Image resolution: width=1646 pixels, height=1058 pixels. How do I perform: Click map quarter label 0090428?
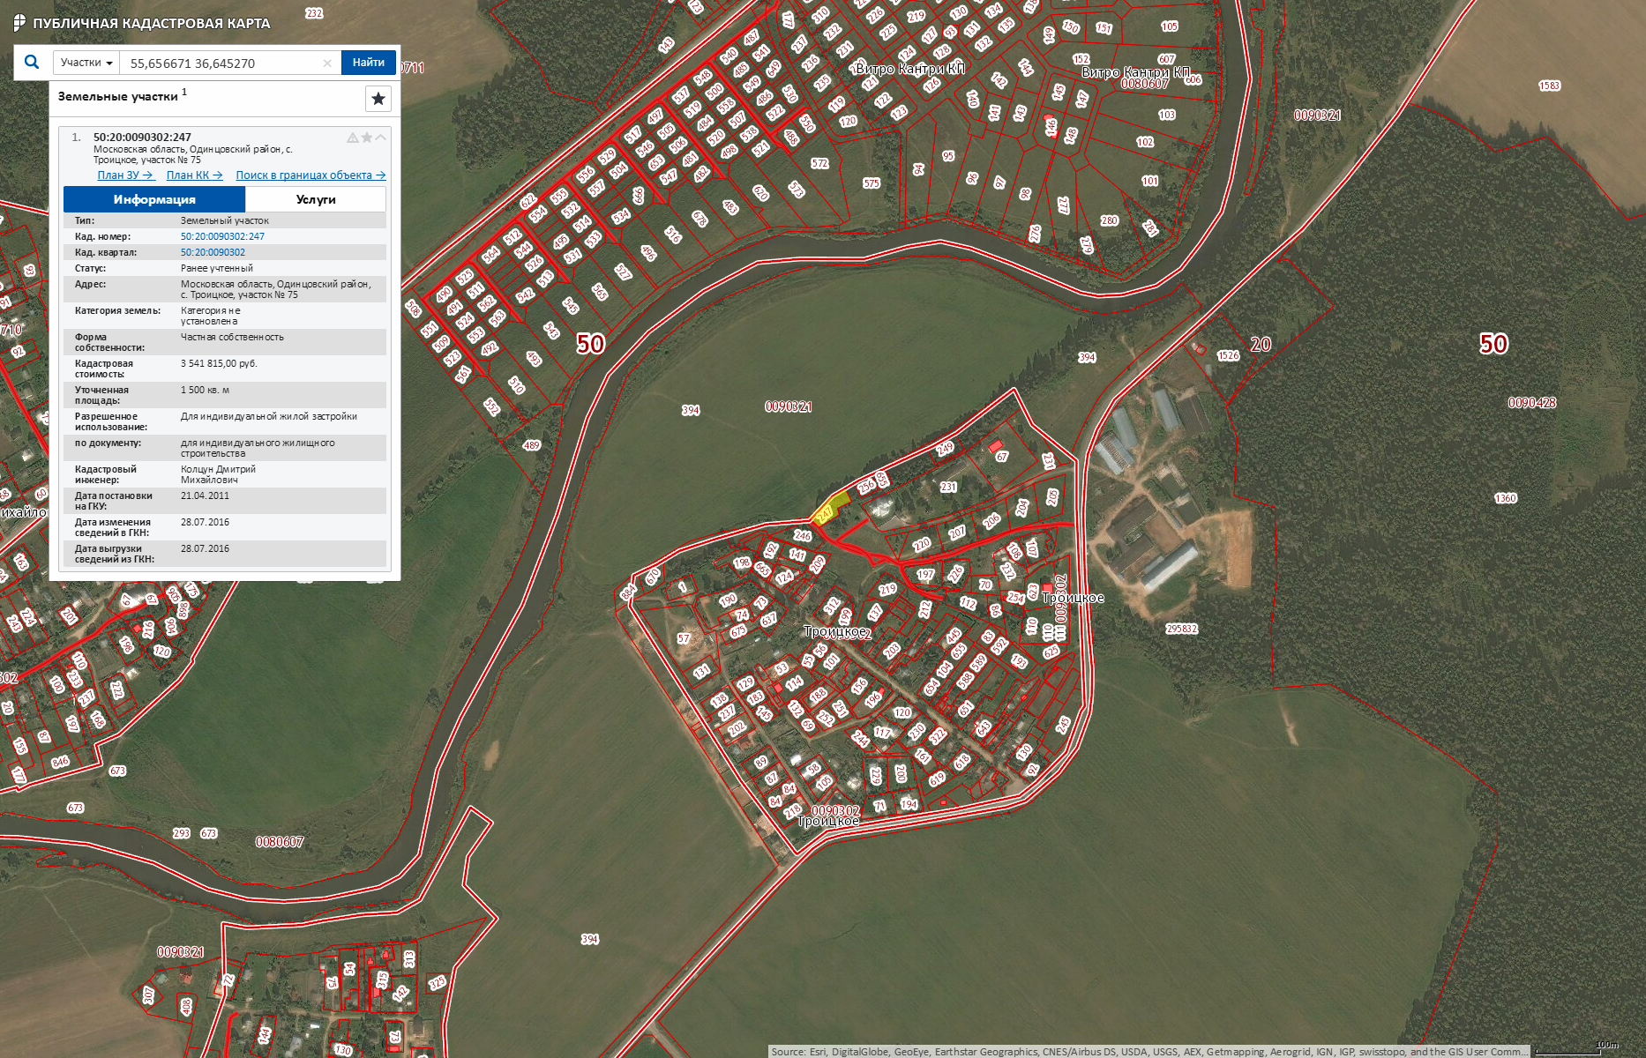click(x=1532, y=403)
